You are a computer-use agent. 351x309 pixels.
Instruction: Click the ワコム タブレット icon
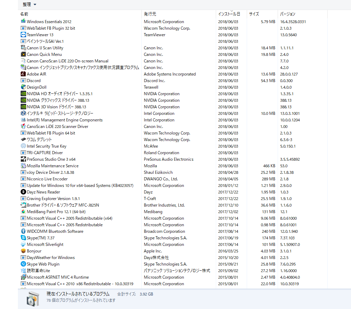pyautogui.click(x=23, y=139)
